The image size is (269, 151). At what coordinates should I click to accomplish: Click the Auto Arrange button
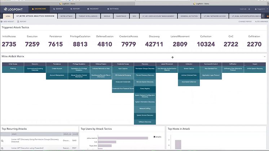pos(261,22)
